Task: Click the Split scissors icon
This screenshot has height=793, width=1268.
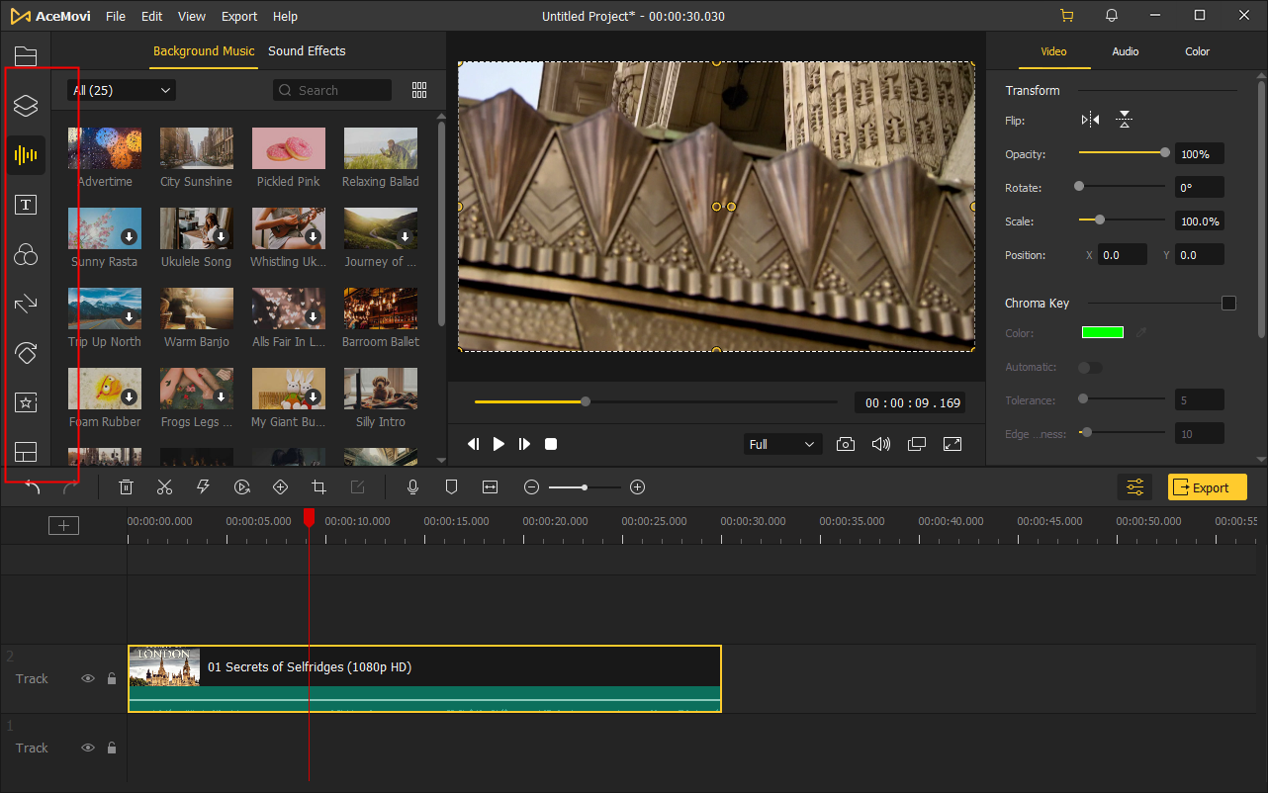Action: (164, 486)
